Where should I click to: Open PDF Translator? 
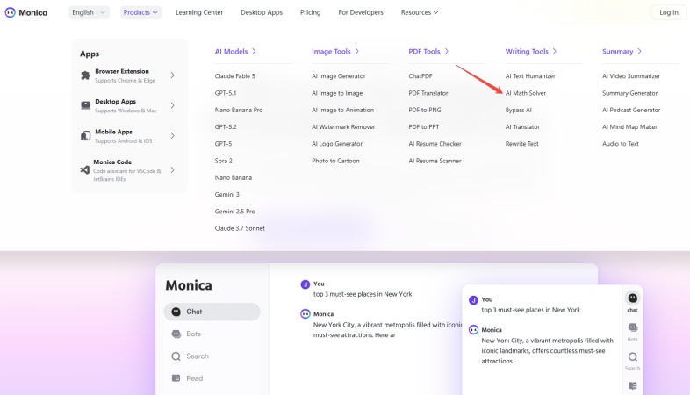coord(428,93)
